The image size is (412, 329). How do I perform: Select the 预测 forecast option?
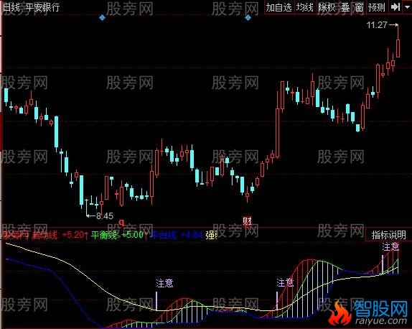click(x=377, y=7)
